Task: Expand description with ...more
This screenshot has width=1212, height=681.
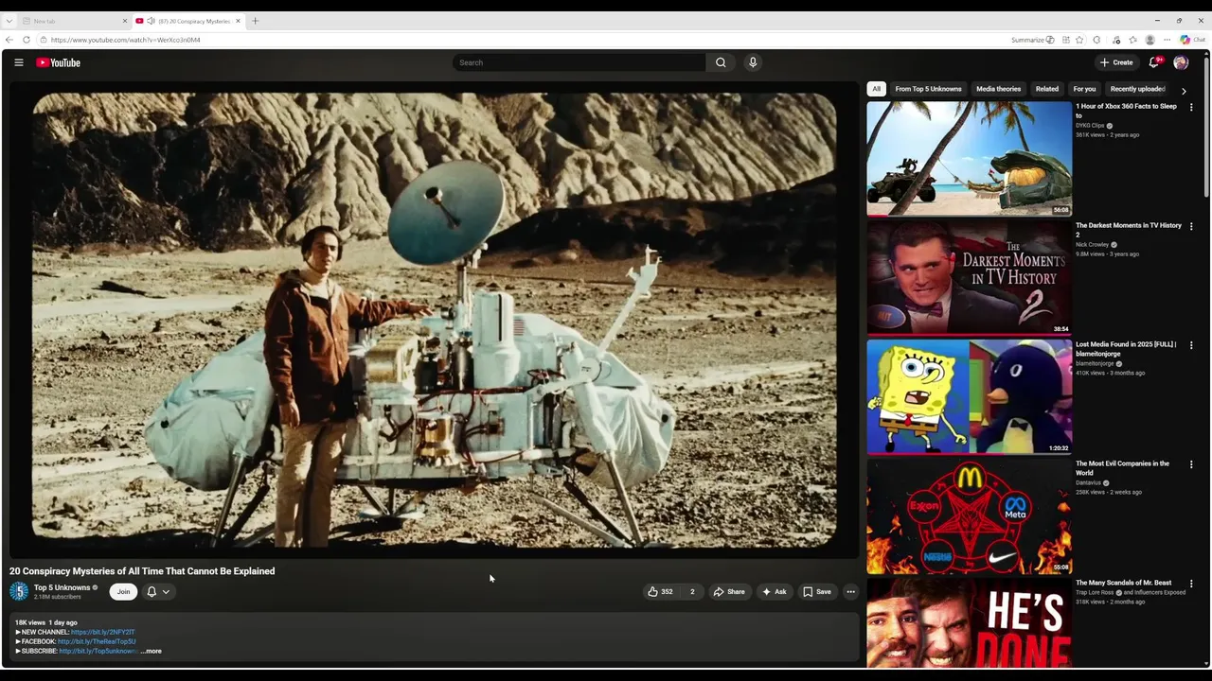Action: point(151,651)
